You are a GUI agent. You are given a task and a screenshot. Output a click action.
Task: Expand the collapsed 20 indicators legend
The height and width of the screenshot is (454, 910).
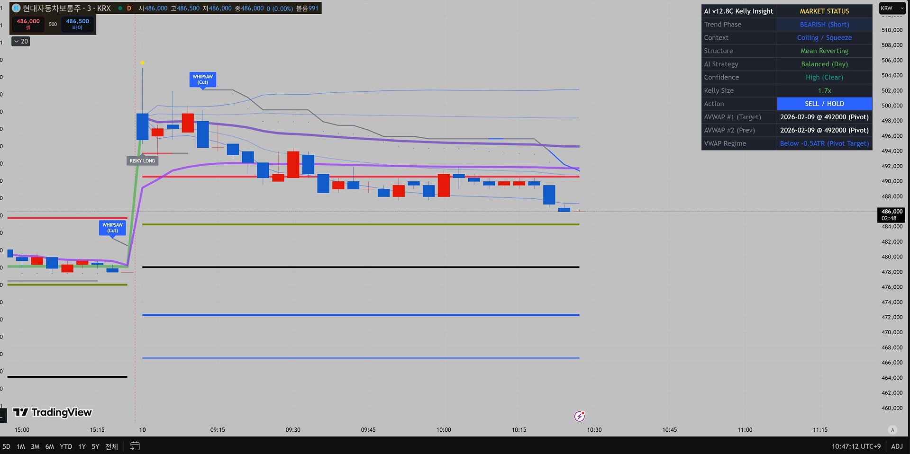[21, 42]
